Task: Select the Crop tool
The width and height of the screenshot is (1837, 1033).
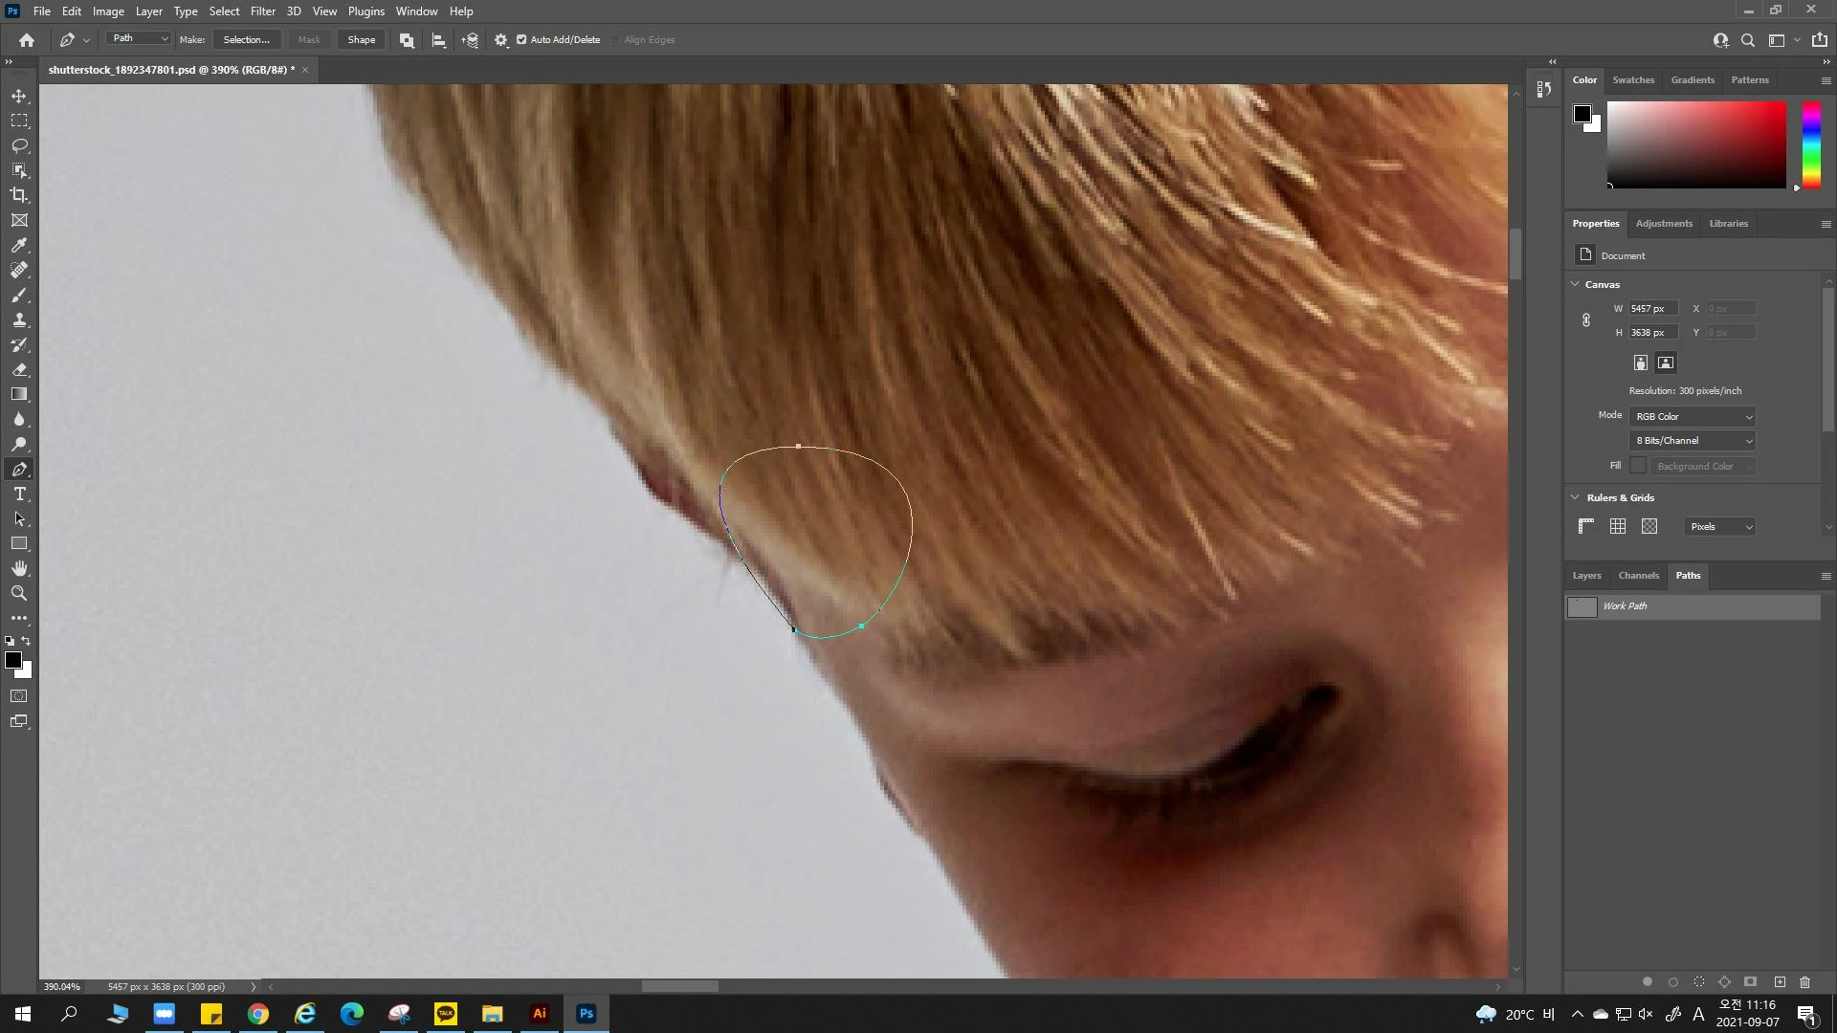Action: (x=19, y=195)
